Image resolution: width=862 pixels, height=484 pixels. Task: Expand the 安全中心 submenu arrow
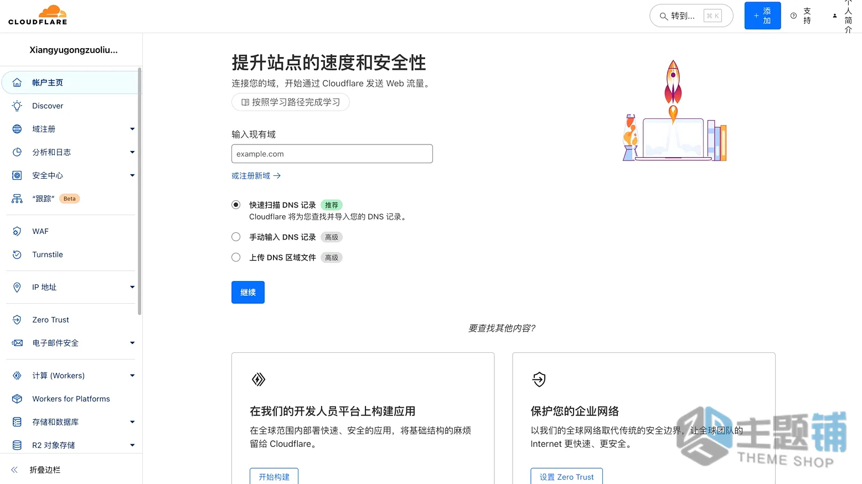[x=132, y=175]
